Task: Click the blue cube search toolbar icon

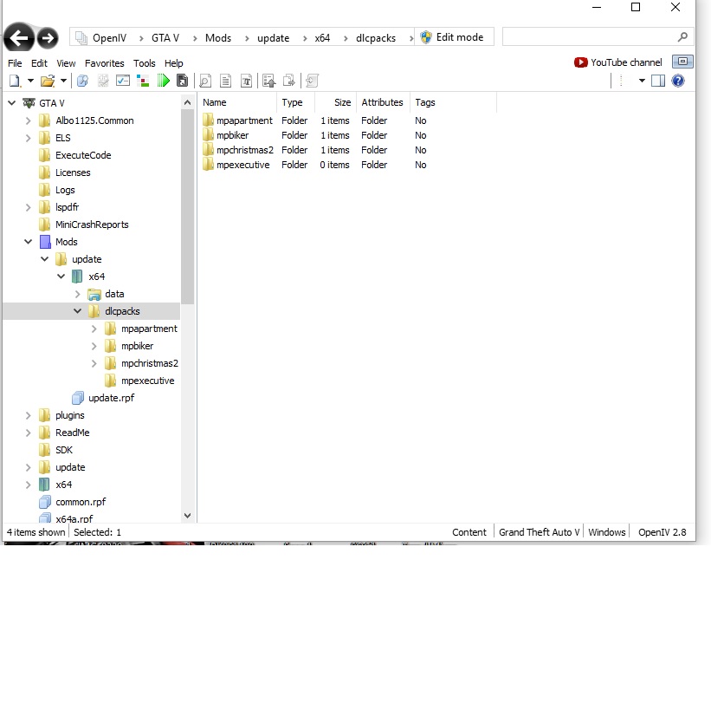Action: (x=82, y=81)
